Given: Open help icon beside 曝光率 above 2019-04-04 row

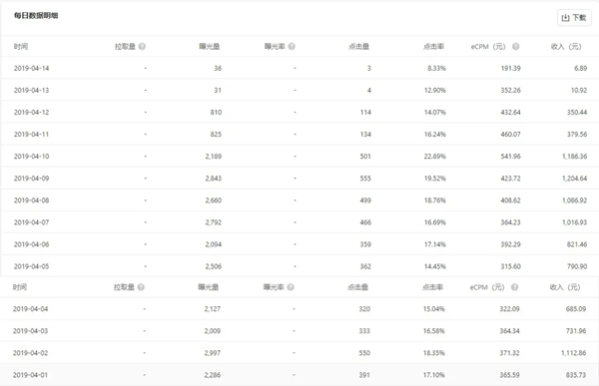Looking at the screenshot, I should point(291,287).
